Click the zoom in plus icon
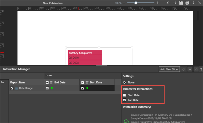This screenshot has width=203, height=123. pos(158,3)
